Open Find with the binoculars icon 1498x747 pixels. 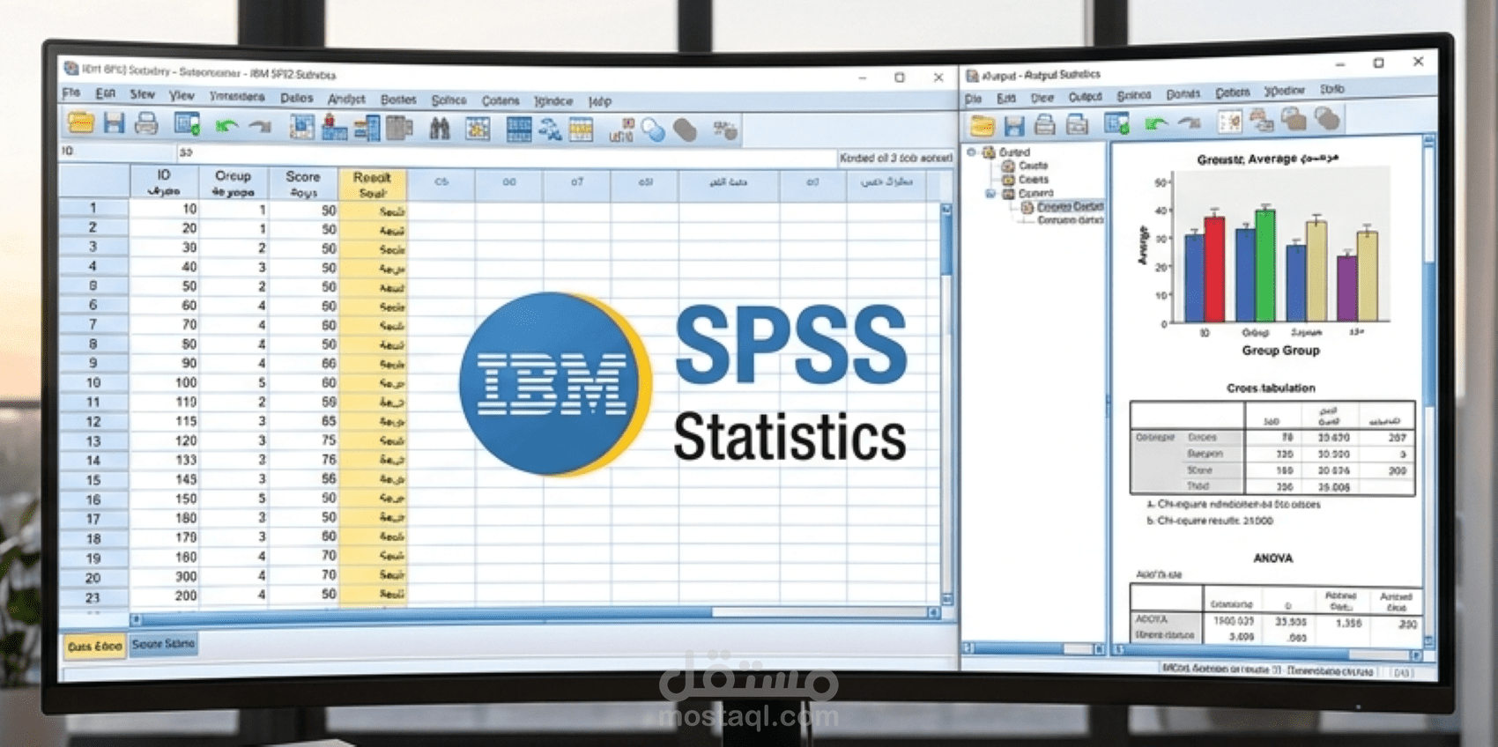coord(440,129)
